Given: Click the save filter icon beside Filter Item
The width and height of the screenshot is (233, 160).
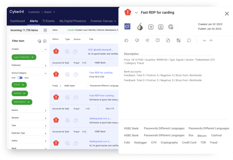Looking at the screenshot, I should click(39, 41).
